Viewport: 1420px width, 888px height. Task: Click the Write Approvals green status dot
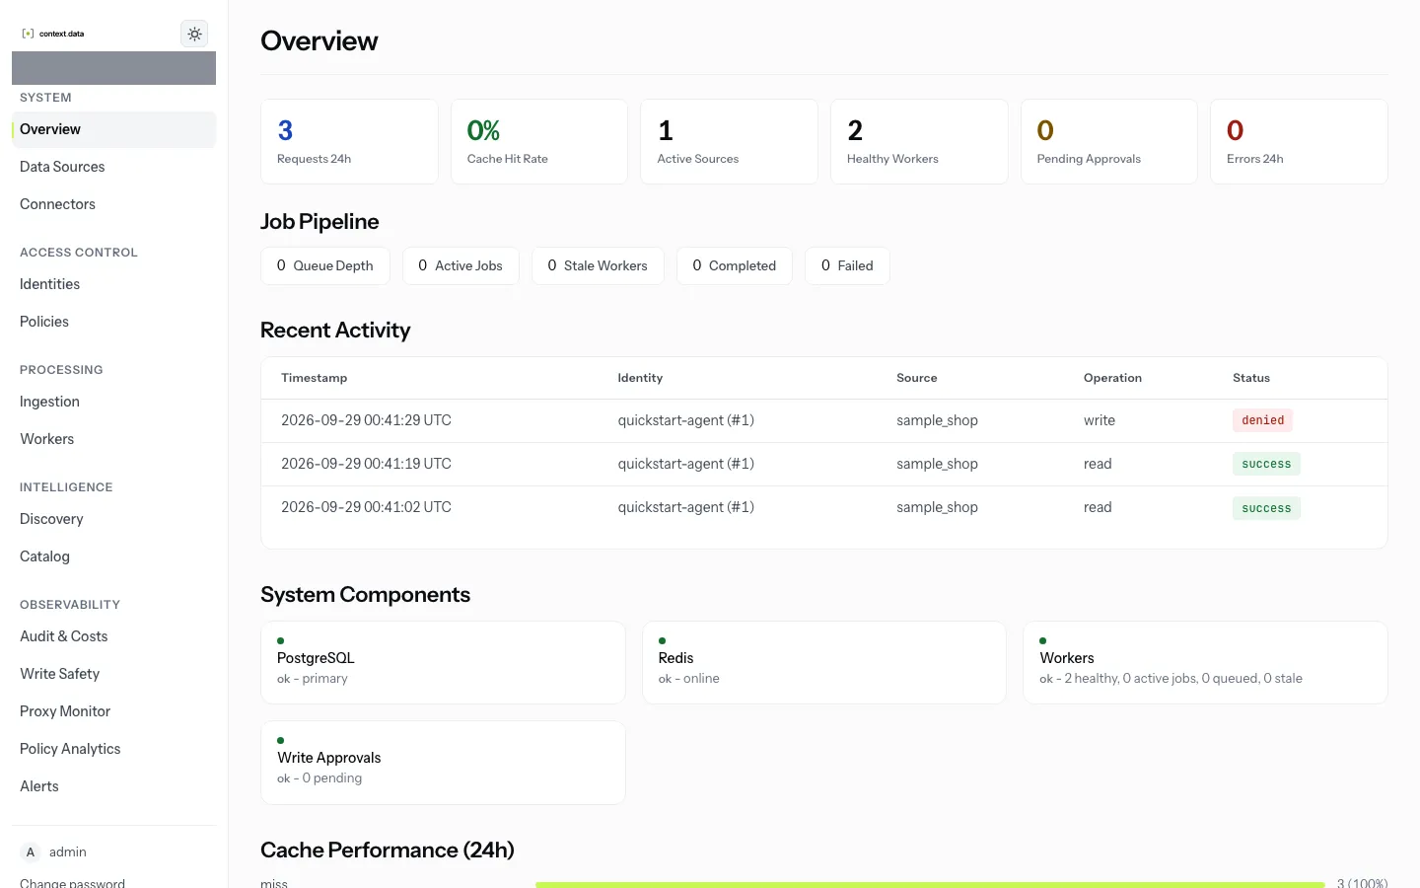281,740
